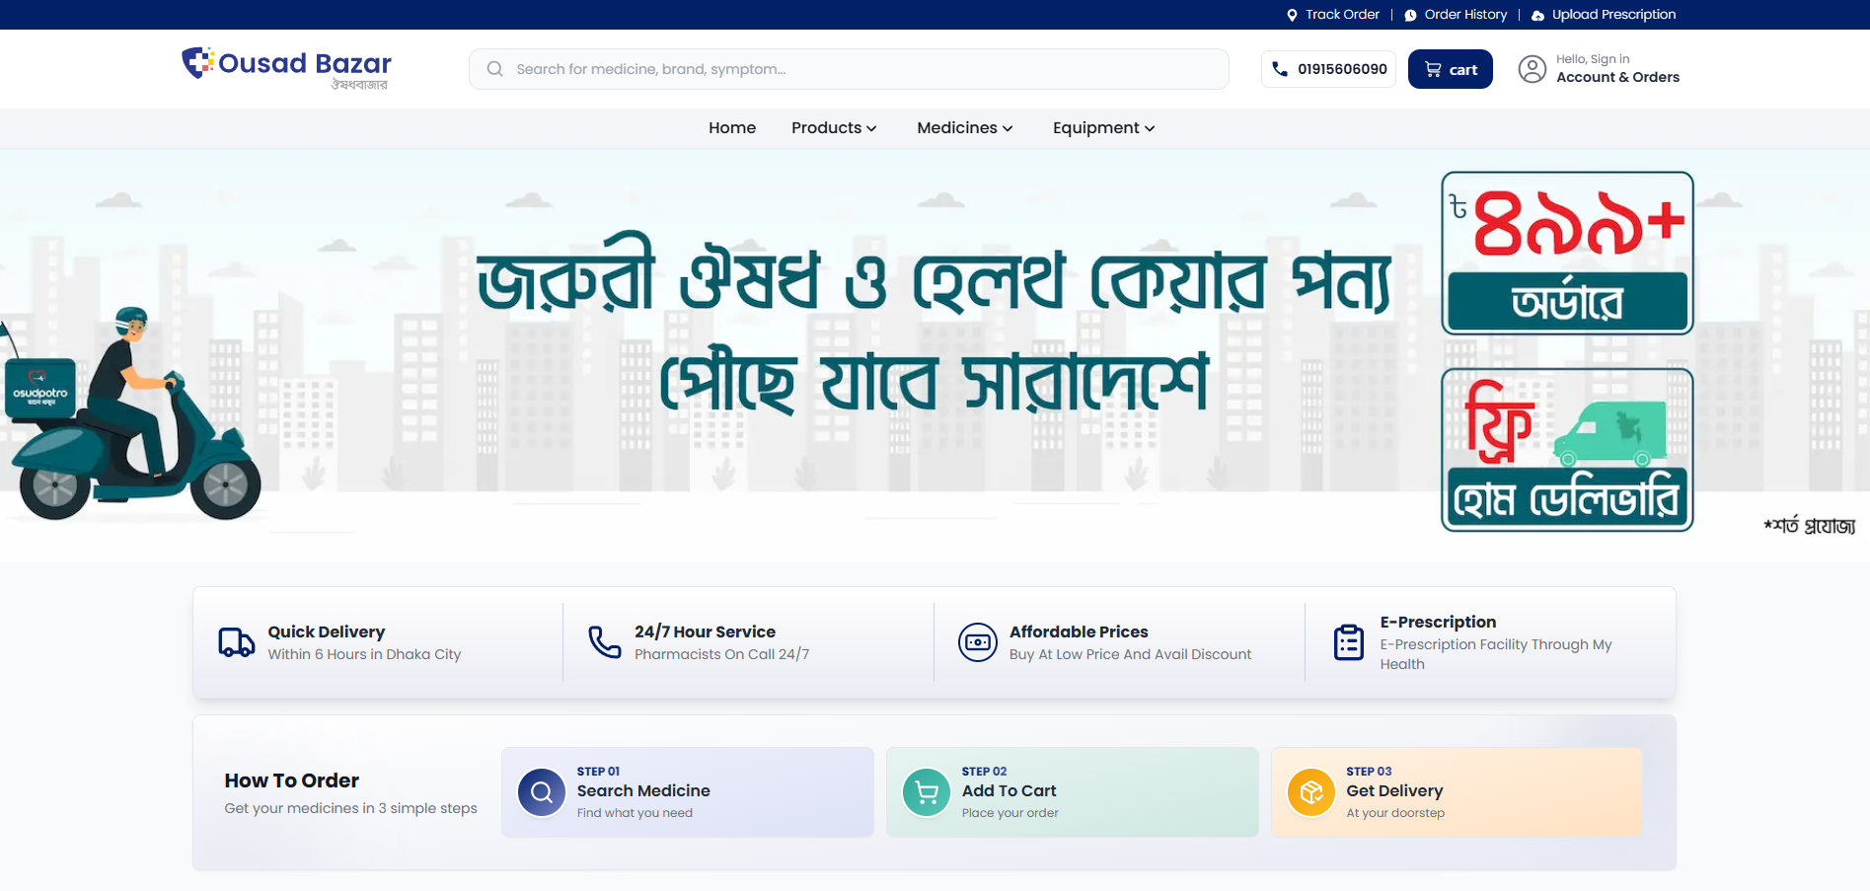Click the phone handset icon beside 01915606090
Viewport: 1870px width, 891px height.
tap(1280, 69)
